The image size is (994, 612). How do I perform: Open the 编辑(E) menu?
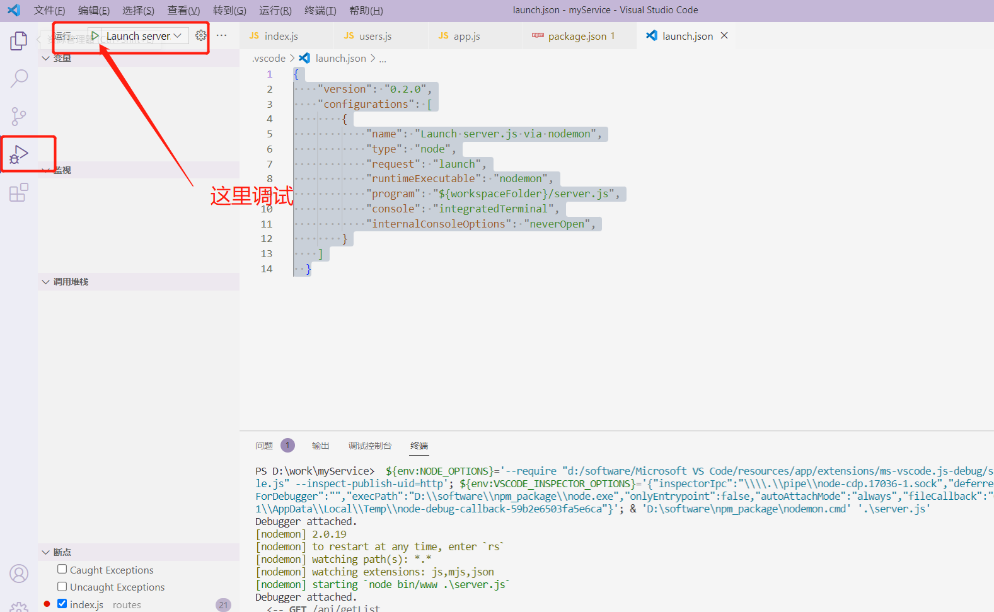[x=94, y=11]
